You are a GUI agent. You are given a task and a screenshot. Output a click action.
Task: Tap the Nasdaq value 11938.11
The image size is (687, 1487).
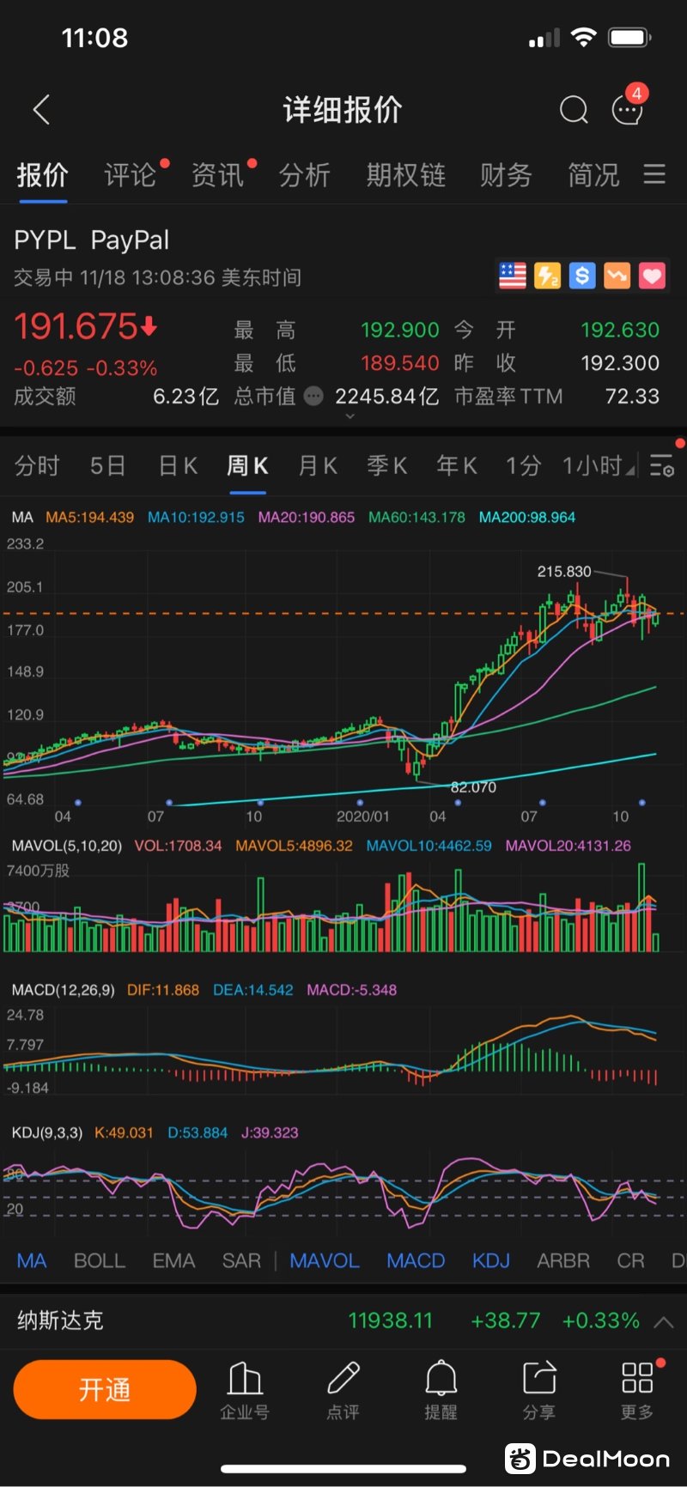coord(391,1320)
